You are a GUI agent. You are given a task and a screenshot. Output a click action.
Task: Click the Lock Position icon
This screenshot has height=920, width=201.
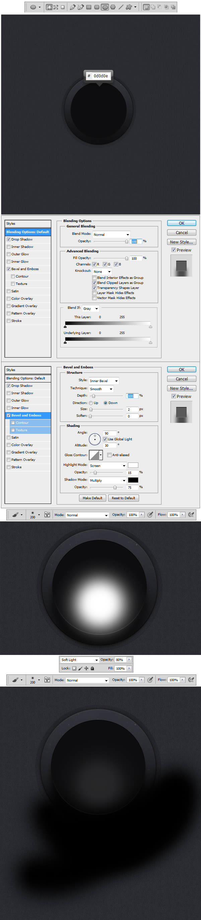click(86, 668)
